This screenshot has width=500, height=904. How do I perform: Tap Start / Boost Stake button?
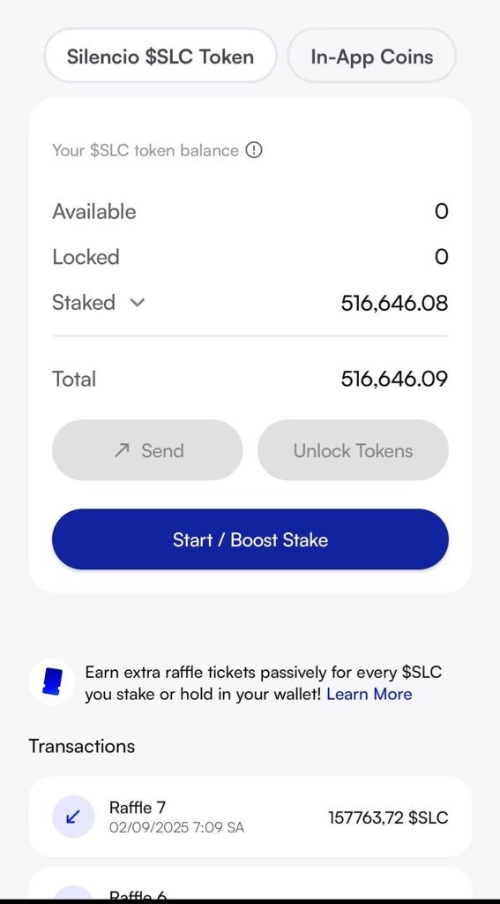click(x=250, y=539)
